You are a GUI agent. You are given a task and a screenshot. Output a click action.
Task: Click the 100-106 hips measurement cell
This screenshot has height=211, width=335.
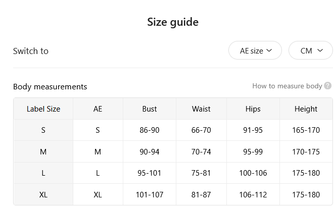pos(253,173)
